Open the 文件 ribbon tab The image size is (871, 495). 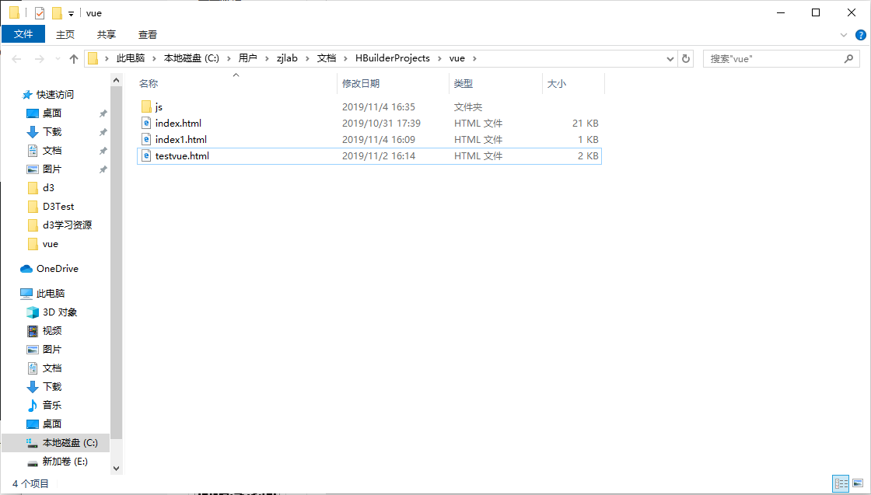[x=23, y=34]
